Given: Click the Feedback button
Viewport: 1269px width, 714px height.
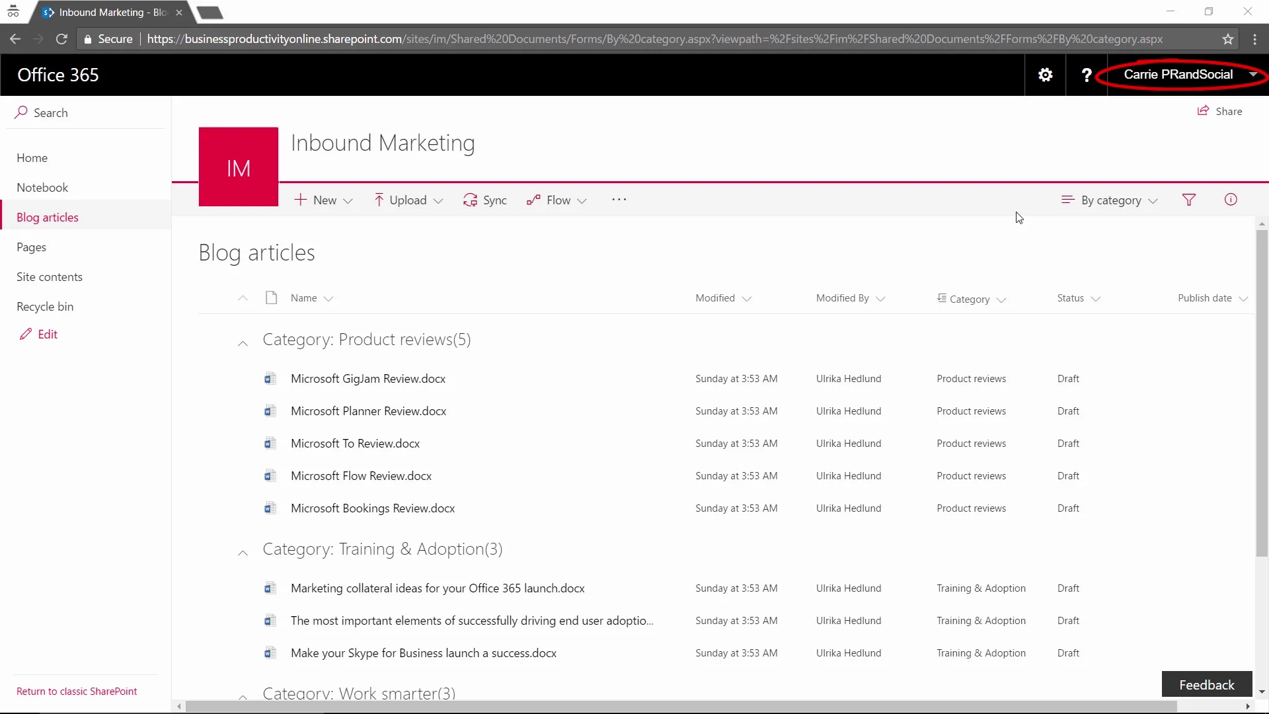Looking at the screenshot, I should pyautogui.click(x=1207, y=685).
